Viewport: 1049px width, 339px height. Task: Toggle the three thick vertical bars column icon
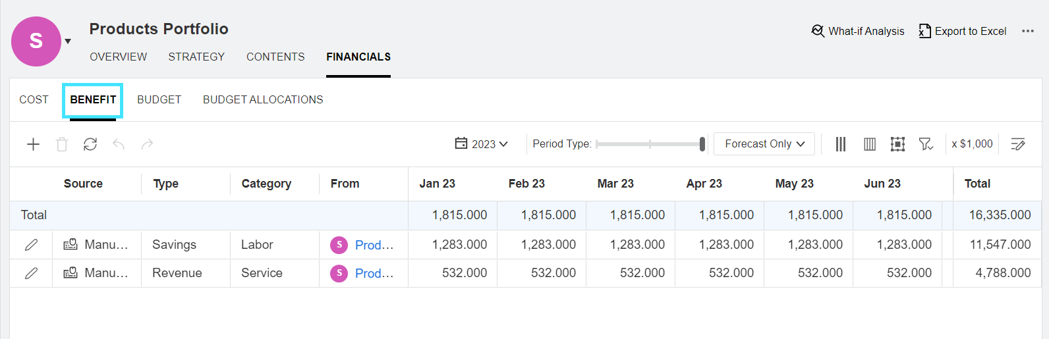pos(841,144)
